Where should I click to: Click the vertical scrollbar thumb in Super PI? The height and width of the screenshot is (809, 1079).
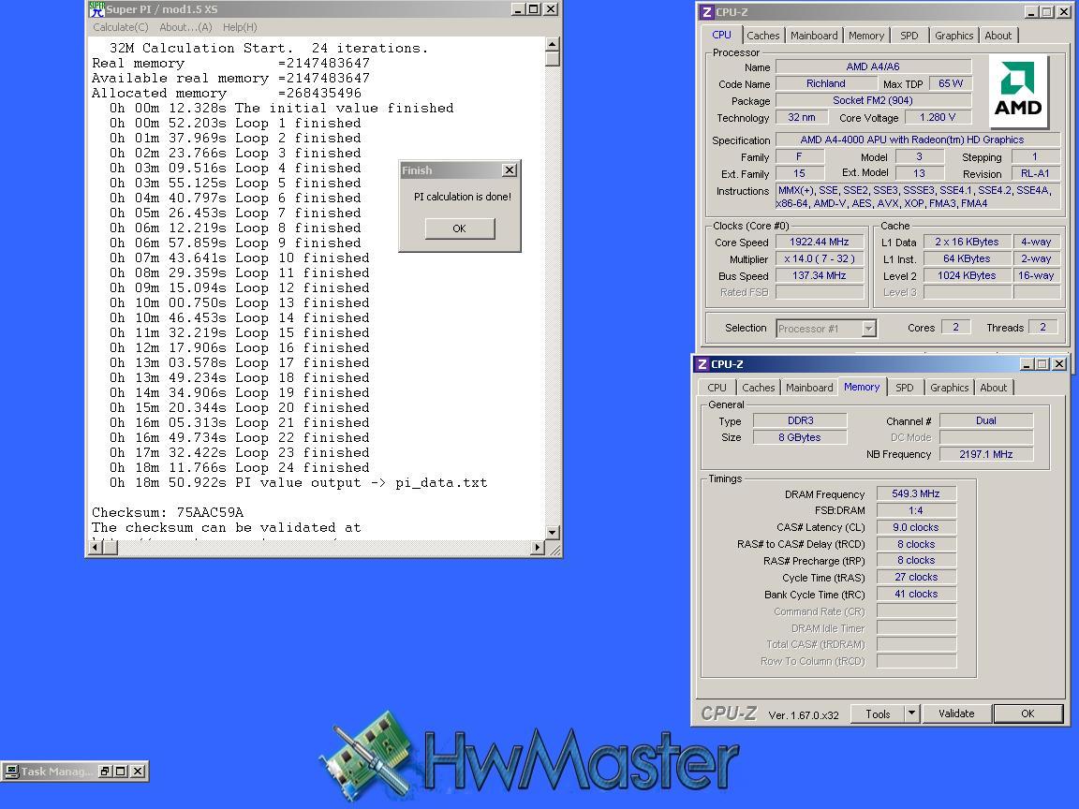(552, 58)
